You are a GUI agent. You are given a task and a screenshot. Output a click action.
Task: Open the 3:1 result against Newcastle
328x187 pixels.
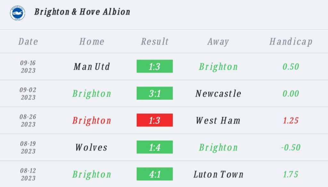(x=155, y=93)
